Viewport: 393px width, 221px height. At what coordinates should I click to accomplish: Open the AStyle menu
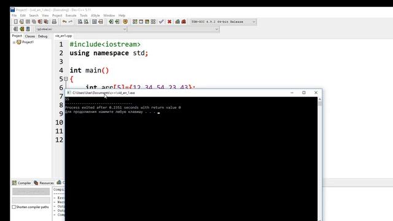(95, 15)
